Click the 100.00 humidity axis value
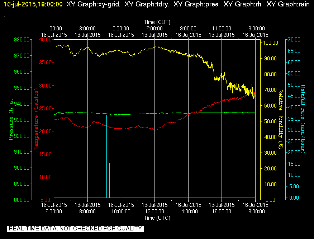 pos(270,43)
